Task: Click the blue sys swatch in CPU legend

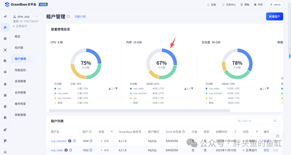Action: (55, 89)
